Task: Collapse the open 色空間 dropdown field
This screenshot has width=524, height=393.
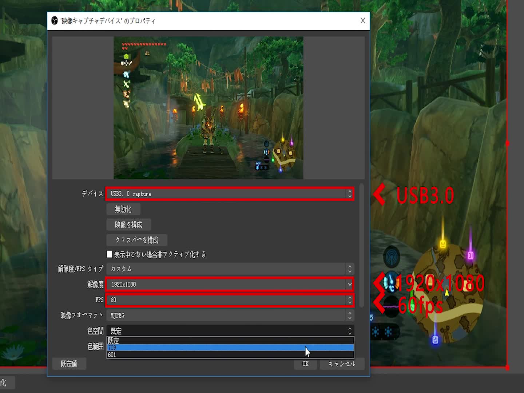Action: (230, 331)
